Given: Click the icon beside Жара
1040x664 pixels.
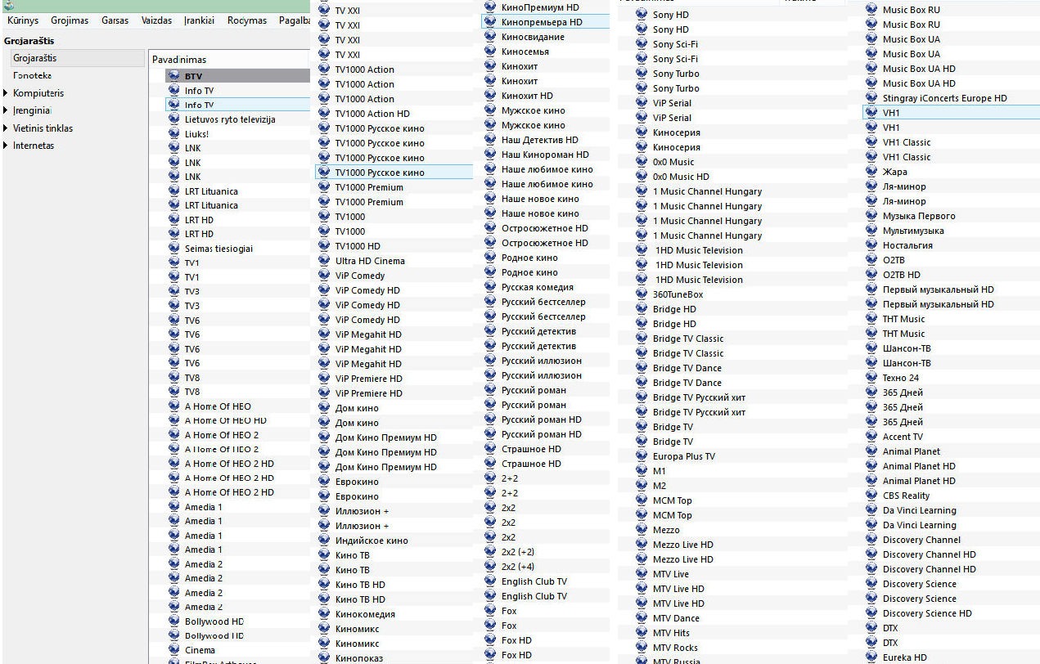Looking at the screenshot, I should click(x=871, y=172).
